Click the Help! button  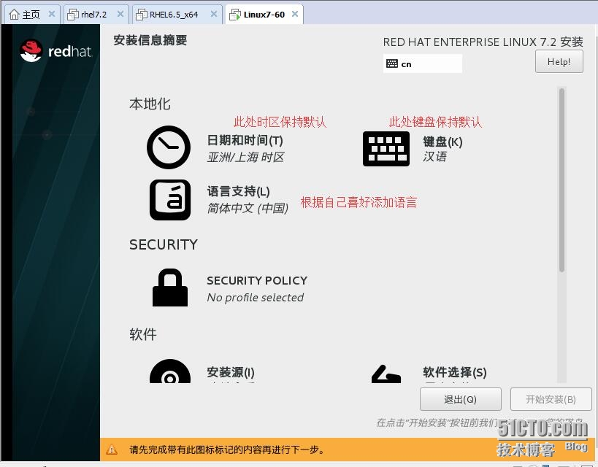pos(559,61)
